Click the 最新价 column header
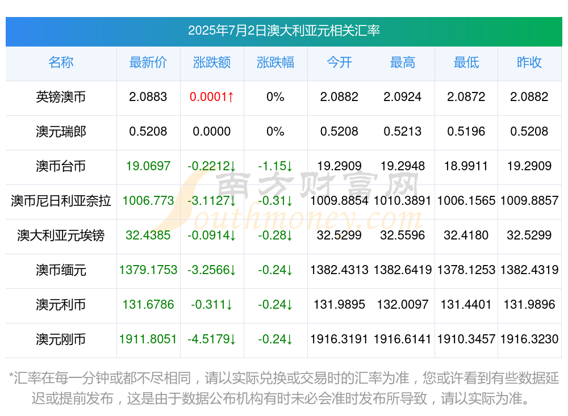The height and width of the screenshot is (416, 568). click(x=148, y=62)
